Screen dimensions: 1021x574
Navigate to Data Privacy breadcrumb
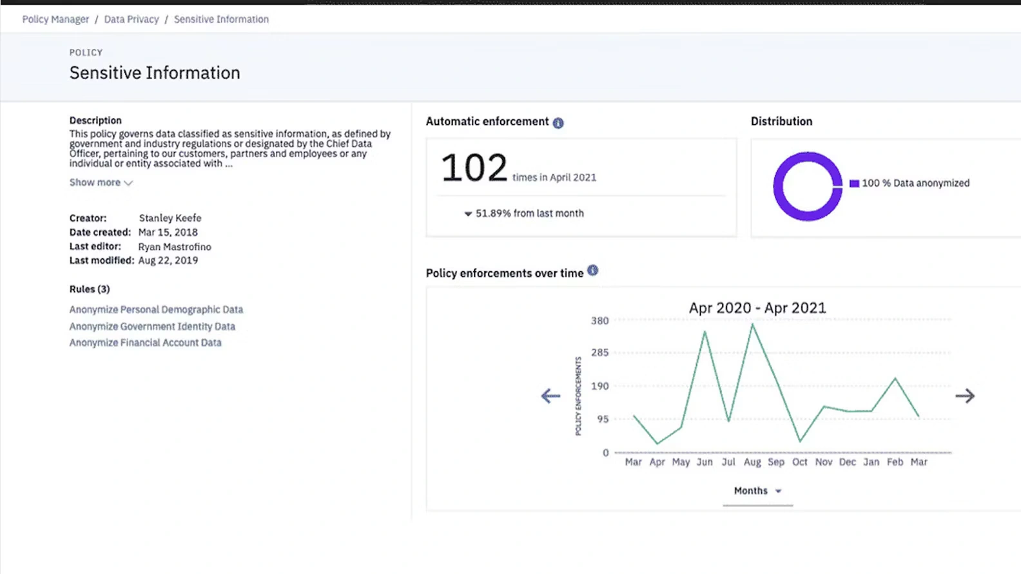[131, 19]
